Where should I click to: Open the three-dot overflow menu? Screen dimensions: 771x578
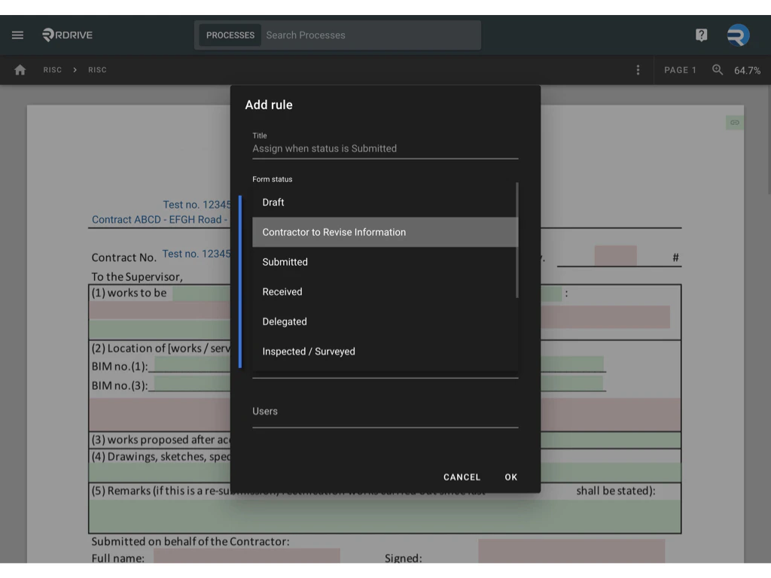tap(638, 69)
